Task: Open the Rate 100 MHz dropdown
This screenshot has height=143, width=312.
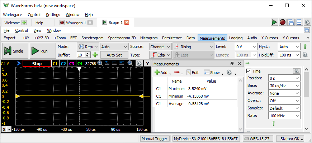Action: [284, 116]
